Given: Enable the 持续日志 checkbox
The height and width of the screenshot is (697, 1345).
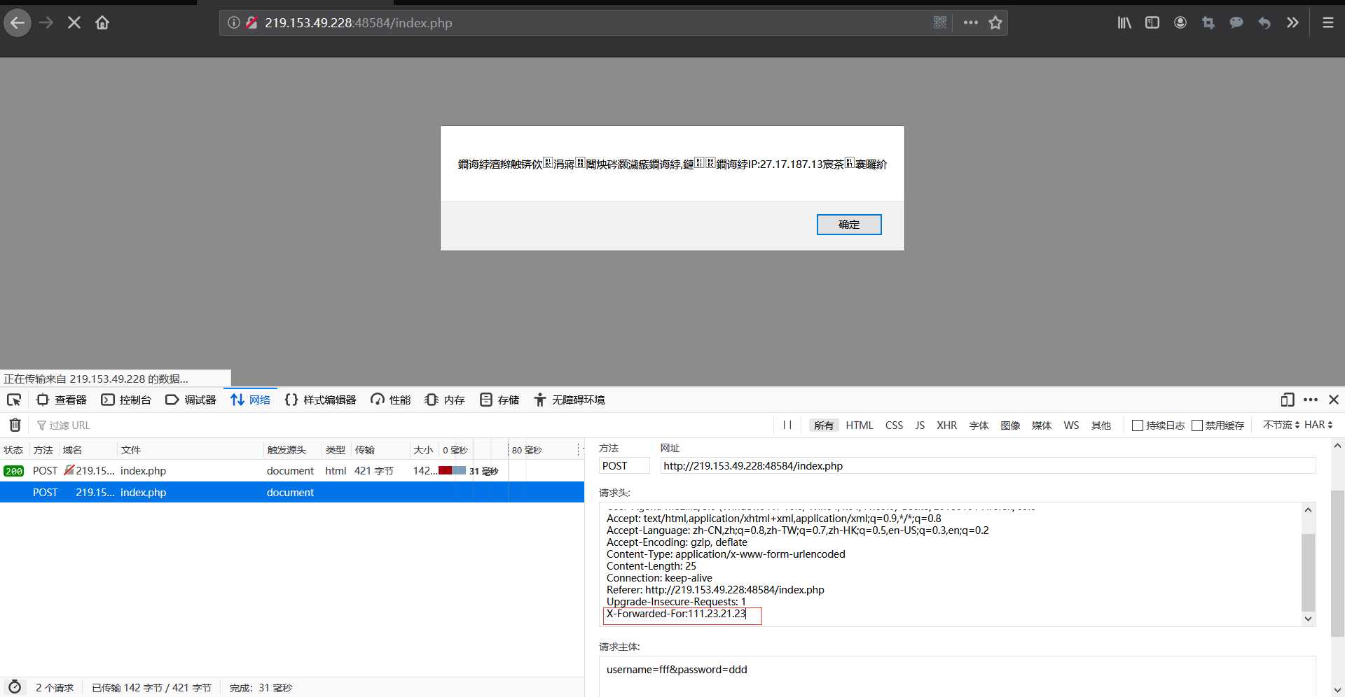Looking at the screenshot, I should [x=1138, y=425].
